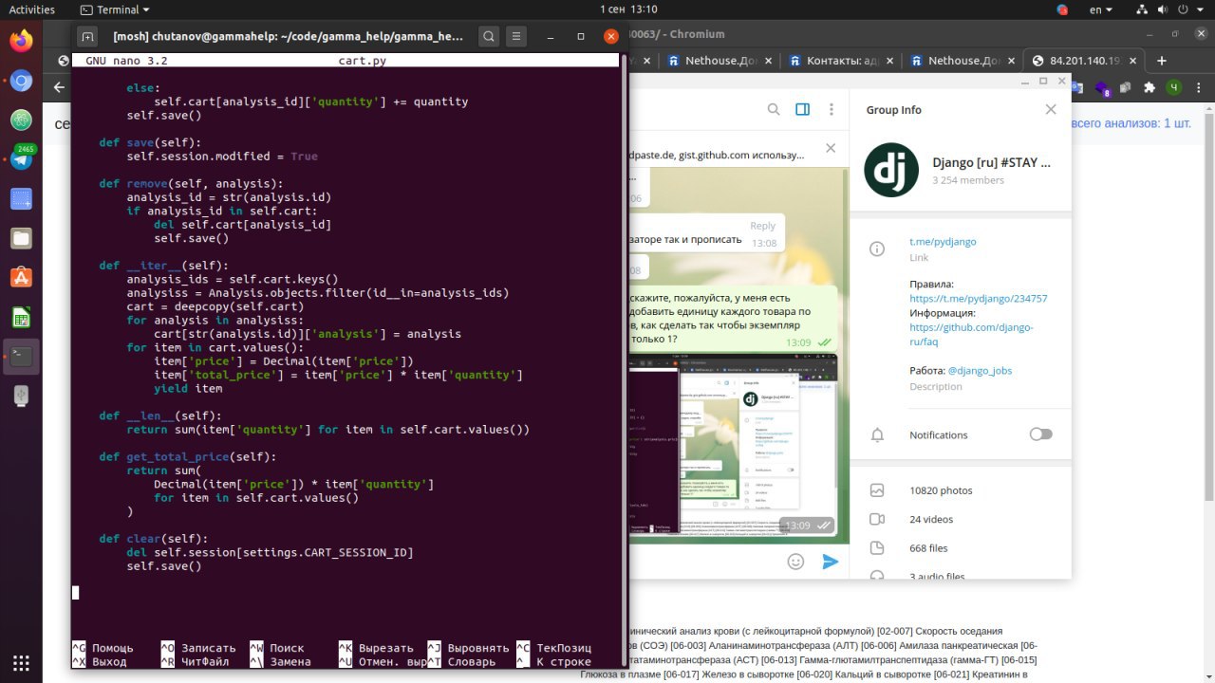Image resolution: width=1215 pixels, height=683 pixels.
Task: Open the Files manager from the dock
Action: (x=21, y=238)
